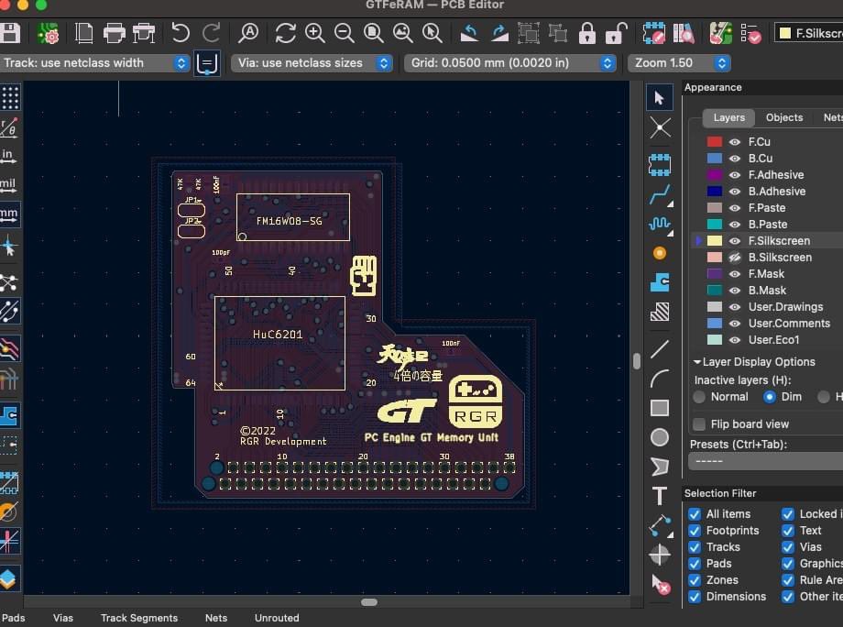This screenshot has height=627, width=843.
Task: Open the Grid size dropdown
Action: (x=509, y=63)
